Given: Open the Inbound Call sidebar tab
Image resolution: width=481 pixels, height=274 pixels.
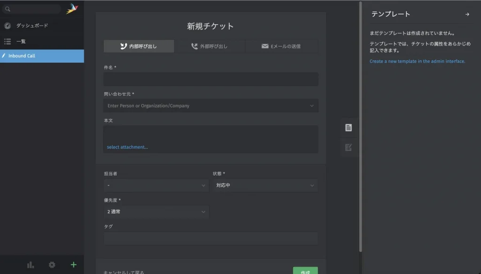Looking at the screenshot, I should 42,56.
